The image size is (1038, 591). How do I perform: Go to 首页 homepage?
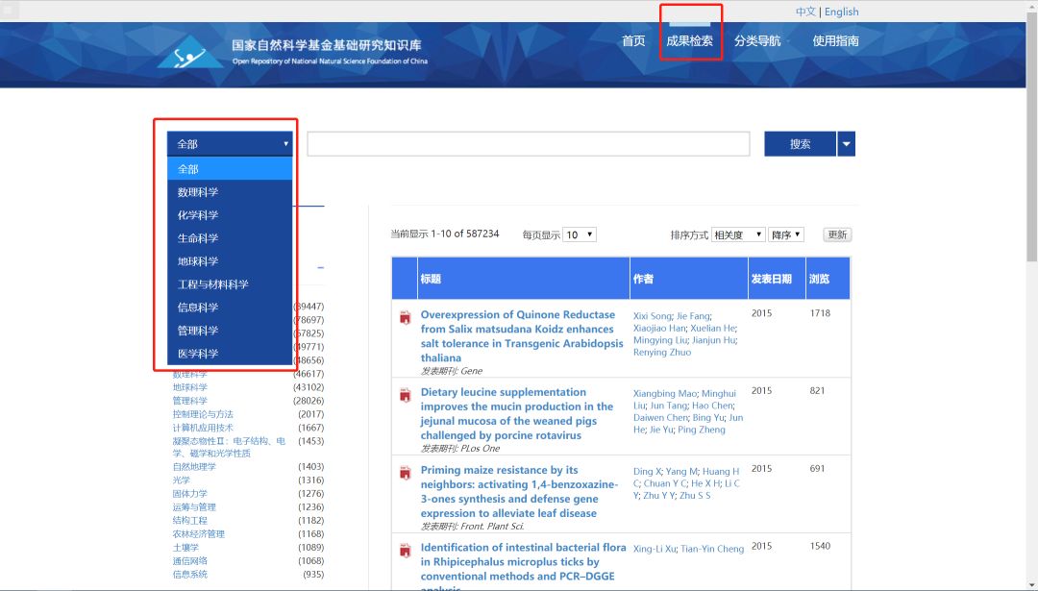pyautogui.click(x=633, y=40)
